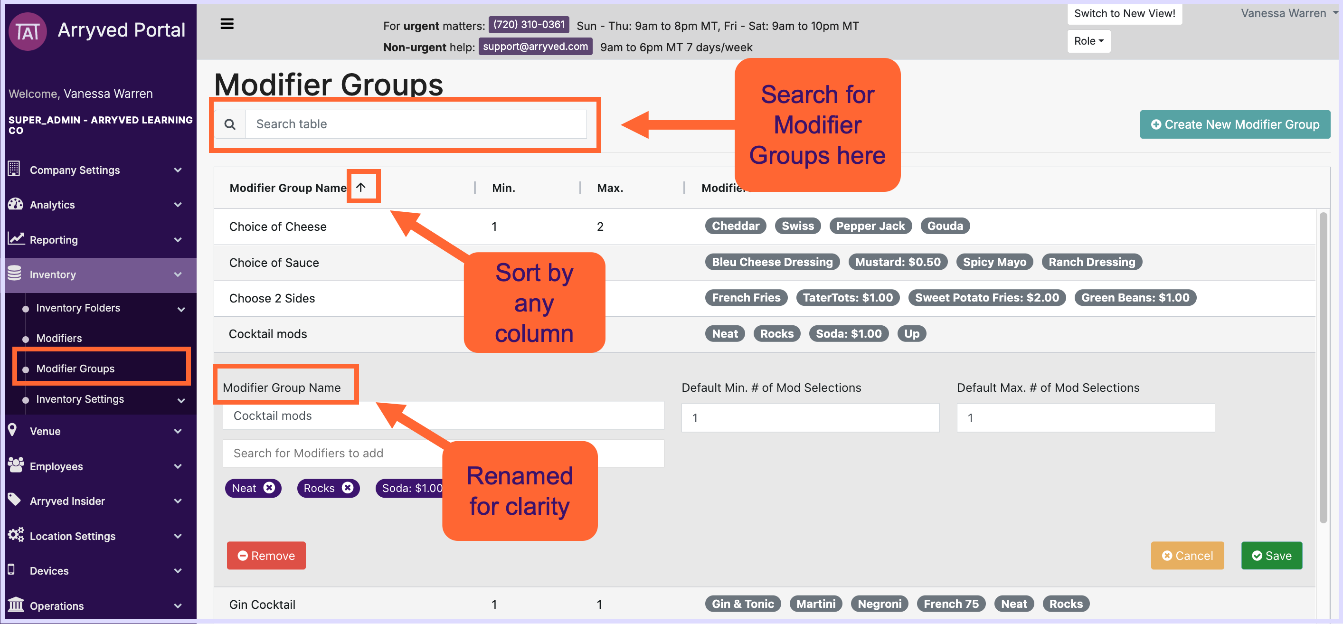Click the Operations bank icon
Screen dimensions: 1343x624
click(x=16, y=605)
